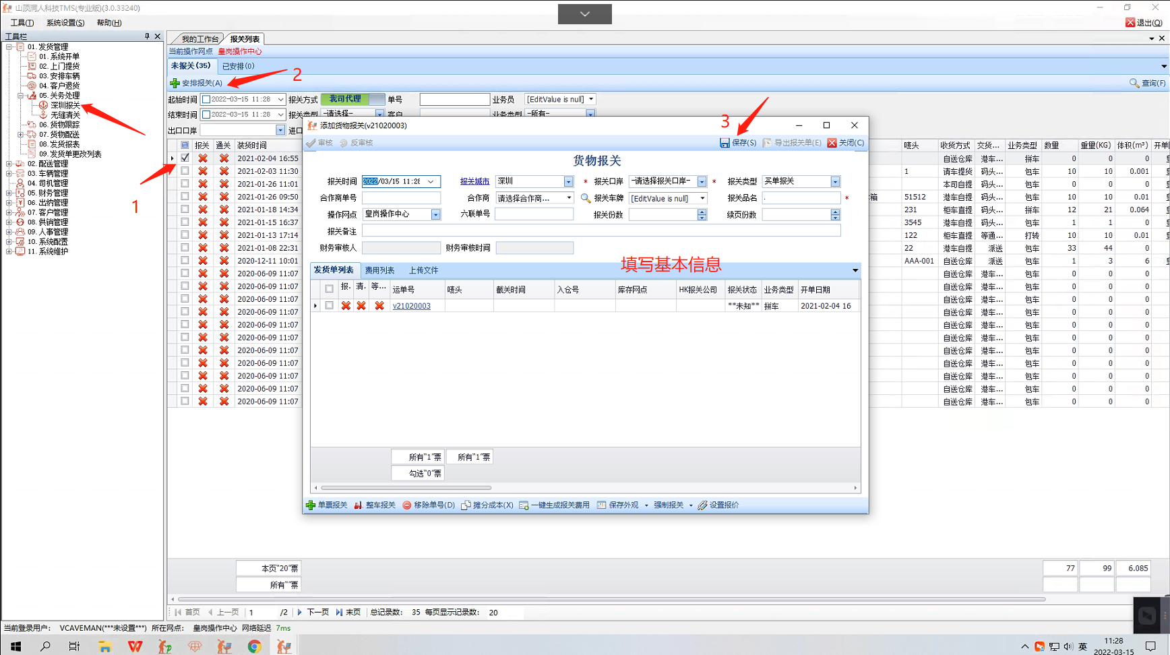Screen dimensions: 1170x655
Task: Expand the 02. 配送管理 tree node
Action: [x=9, y=164]
